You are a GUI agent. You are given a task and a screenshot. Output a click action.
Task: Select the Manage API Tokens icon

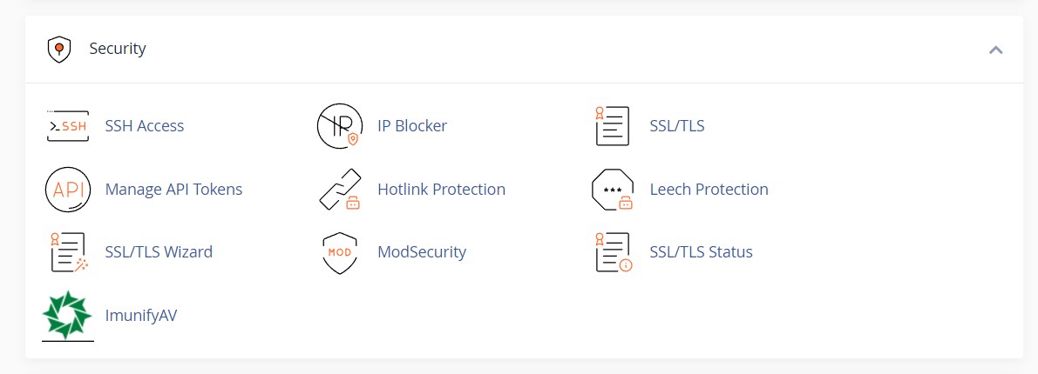(67, 190)
